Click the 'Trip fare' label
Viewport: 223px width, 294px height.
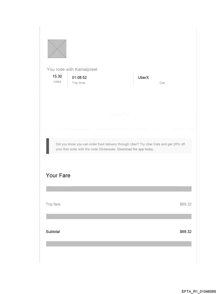pyautogui.click(x=53, y=204)
